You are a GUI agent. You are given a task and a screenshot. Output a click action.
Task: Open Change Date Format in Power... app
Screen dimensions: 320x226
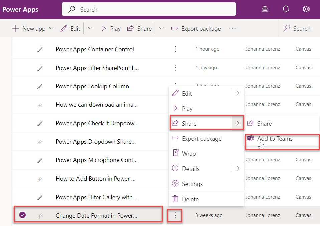tap(96, 216)
